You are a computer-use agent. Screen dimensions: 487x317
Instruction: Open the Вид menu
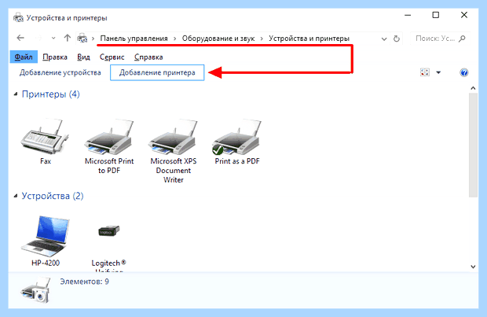tap(83, 57)
